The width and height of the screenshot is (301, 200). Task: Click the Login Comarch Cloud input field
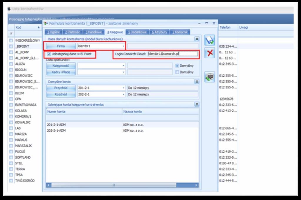click(x=173, y=54)
